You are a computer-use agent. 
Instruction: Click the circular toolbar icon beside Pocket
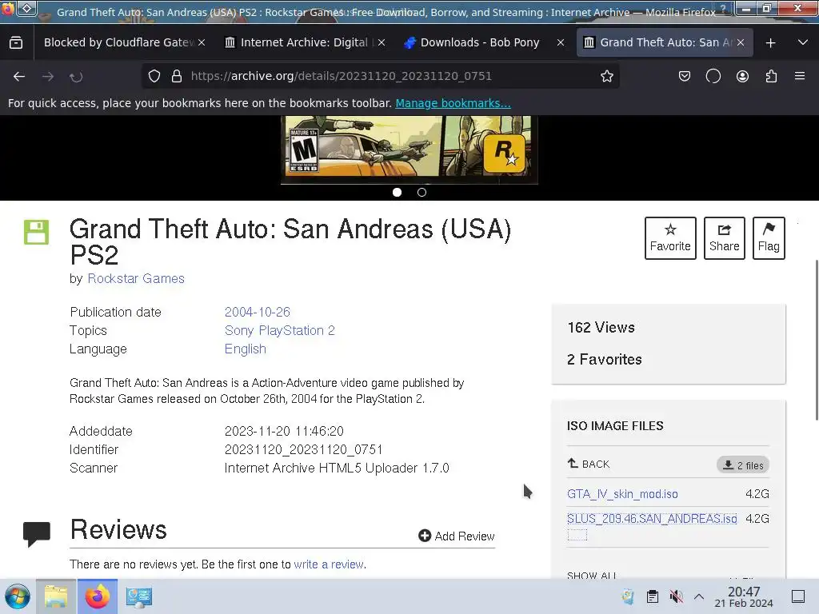(x=713, y=76)
